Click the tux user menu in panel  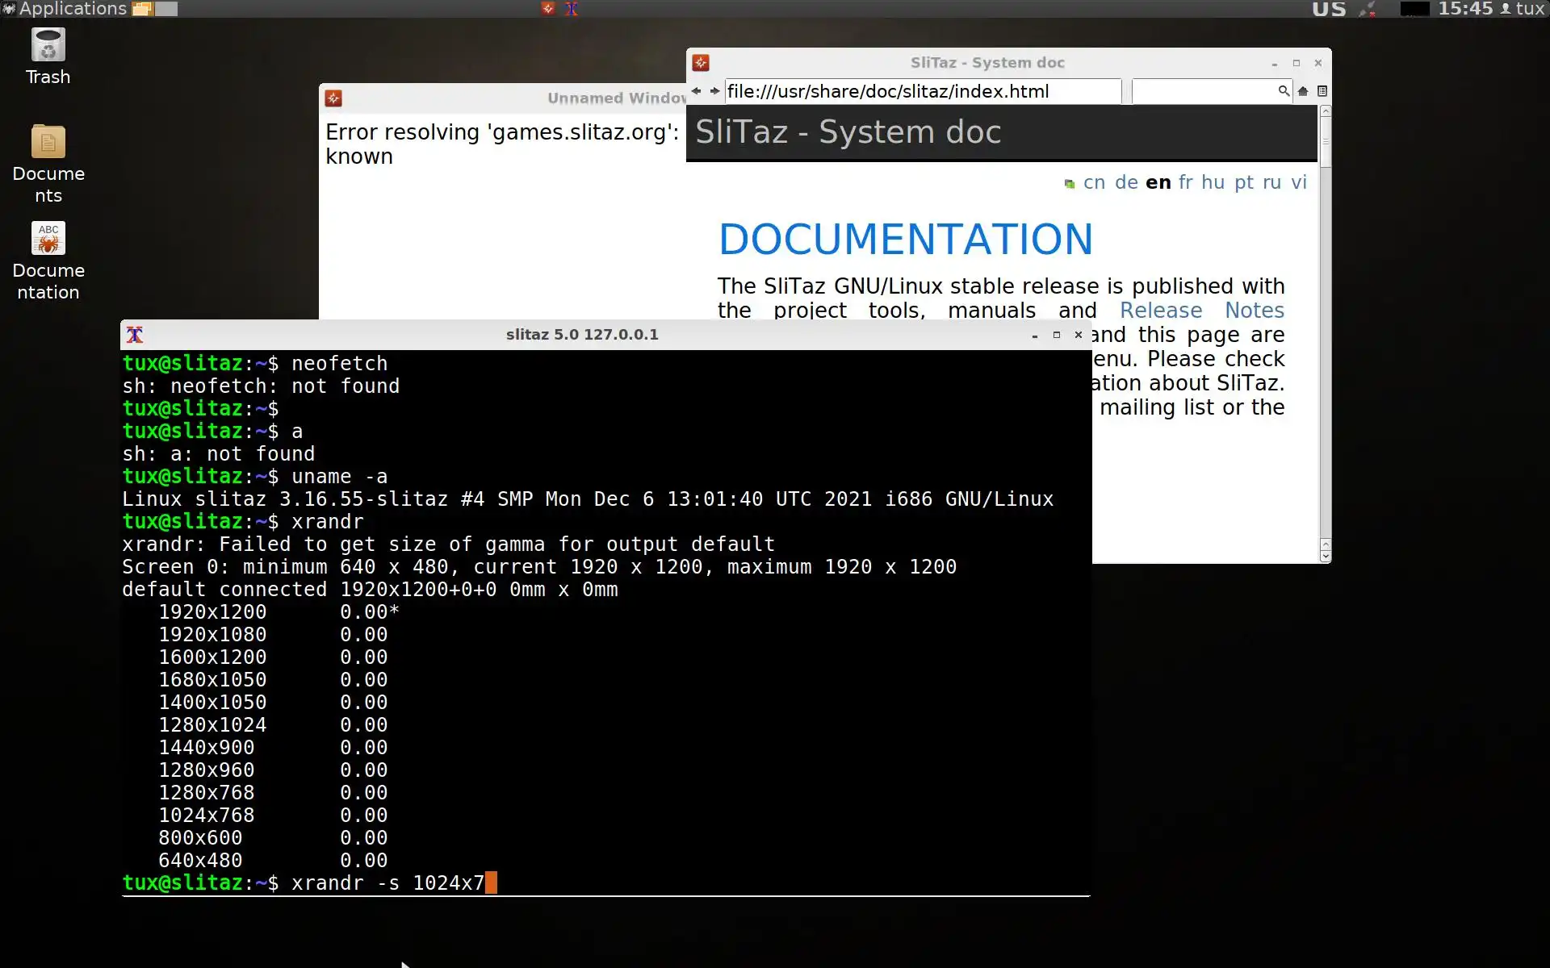pyautogui.click(x=1522, y=9)
